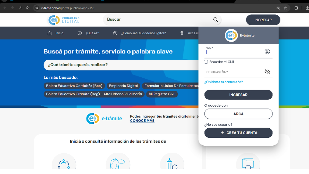
Task: Open the ¿Qué es? menu item
Action: click(x=88, y=33)
